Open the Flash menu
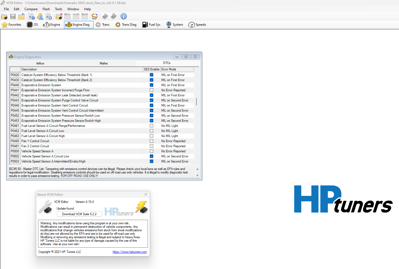399x269 pixels. (x=46, y=9)
